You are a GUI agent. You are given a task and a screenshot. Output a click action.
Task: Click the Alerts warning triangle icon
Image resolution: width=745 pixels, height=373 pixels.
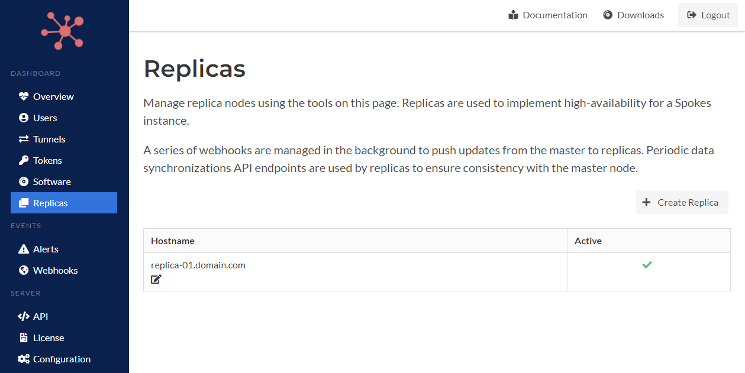[24, 249]
